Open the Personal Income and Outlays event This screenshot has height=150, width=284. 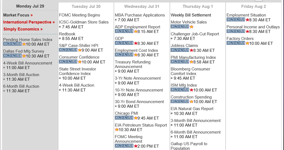tap(253, 27)
